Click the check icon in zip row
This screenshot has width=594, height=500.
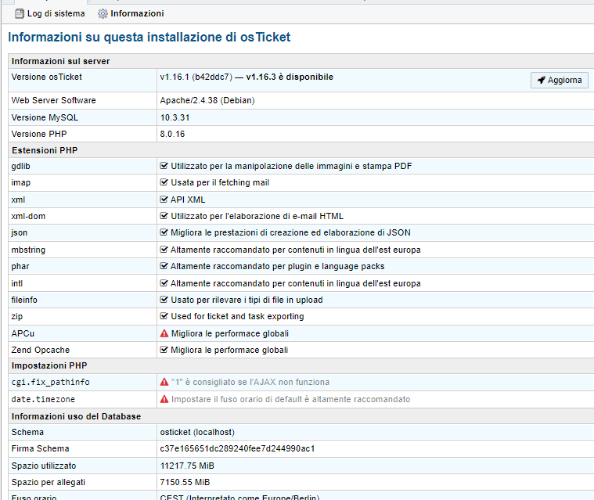pyautogui.click(x=164, y=316)
